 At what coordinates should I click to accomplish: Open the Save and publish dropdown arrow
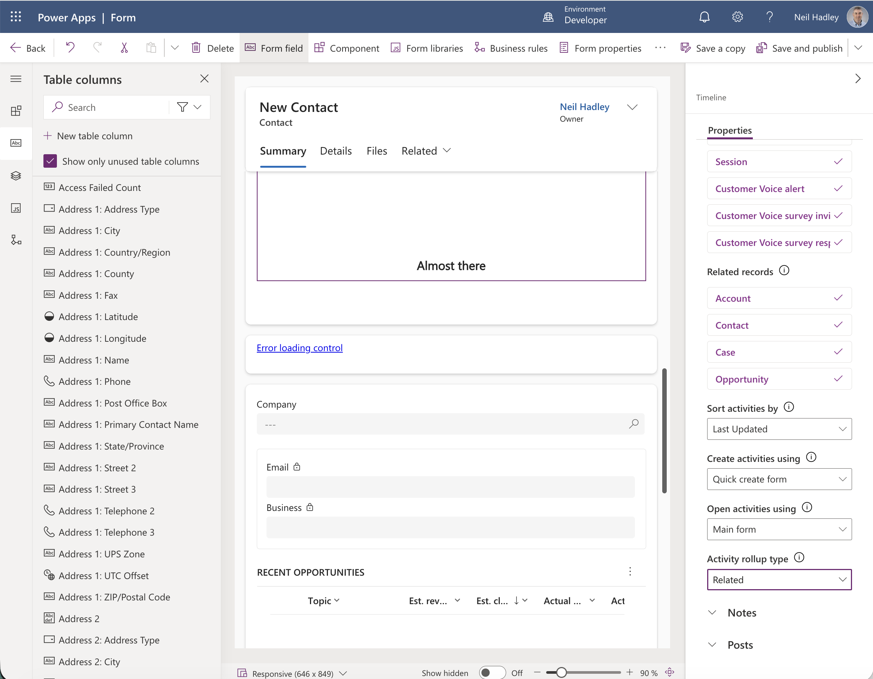pyautogui.click(x=858, y=48)
